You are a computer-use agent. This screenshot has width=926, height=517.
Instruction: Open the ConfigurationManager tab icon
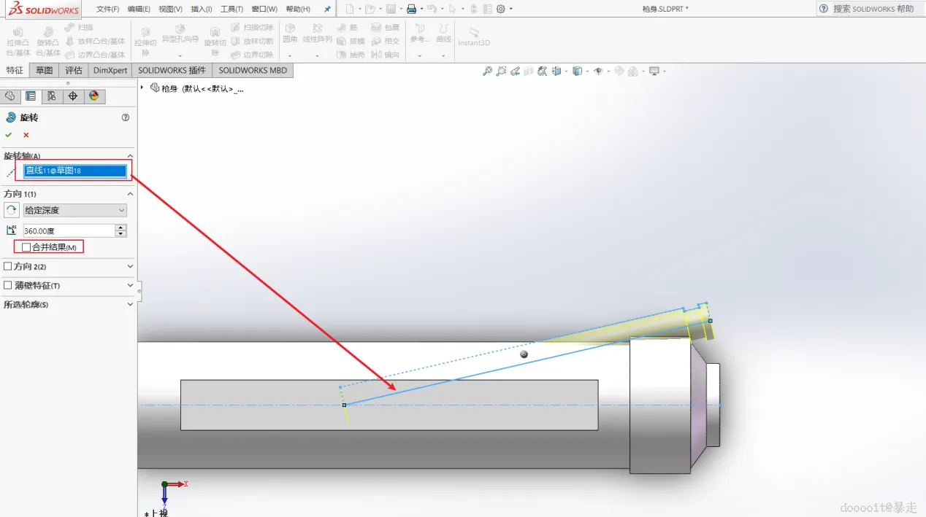[51, 96]
